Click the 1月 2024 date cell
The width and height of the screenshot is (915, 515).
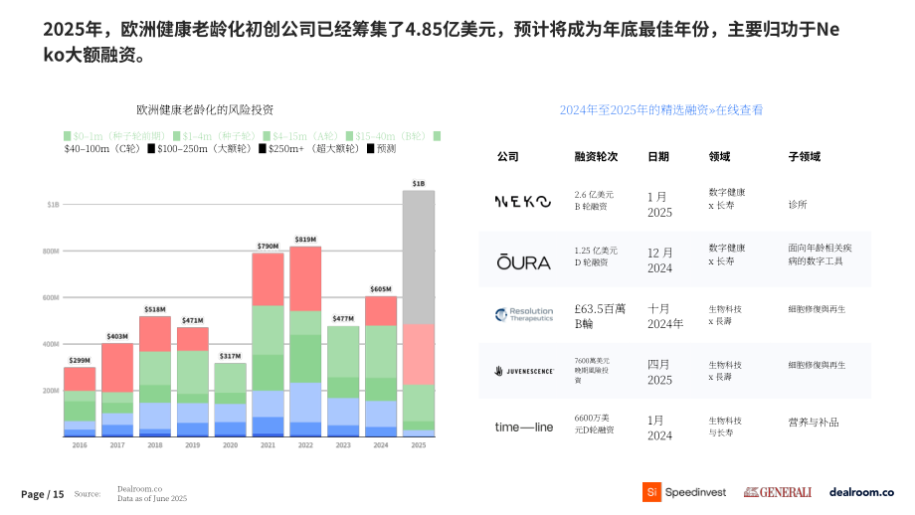(659, 429)
